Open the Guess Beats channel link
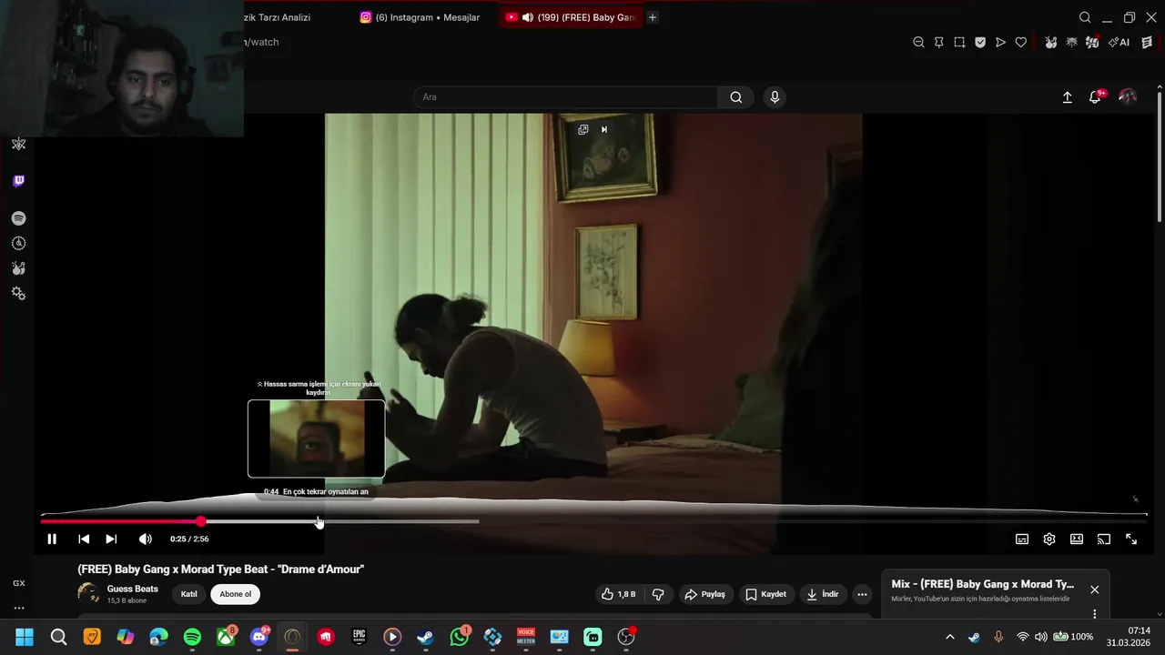1165x655 pixels. point(133,589)
